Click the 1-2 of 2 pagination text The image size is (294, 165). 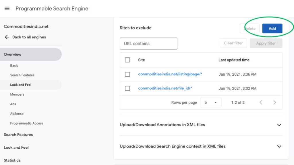click(x=238, y=103)
